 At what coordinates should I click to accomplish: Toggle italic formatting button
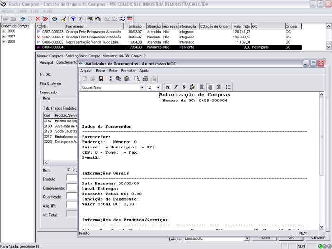[176, 87]
